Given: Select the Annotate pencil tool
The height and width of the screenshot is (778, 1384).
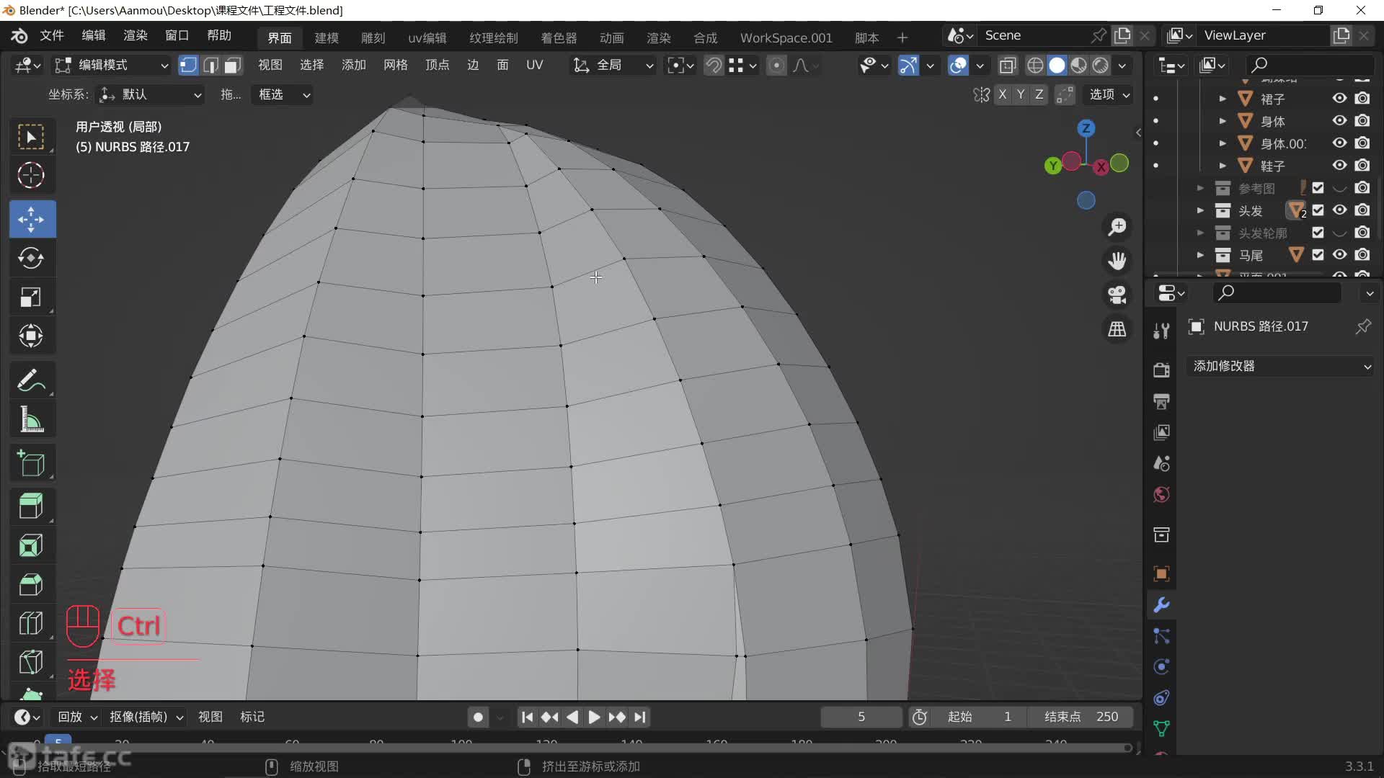Looking at the screenshot, I should (x=31, y=380).
